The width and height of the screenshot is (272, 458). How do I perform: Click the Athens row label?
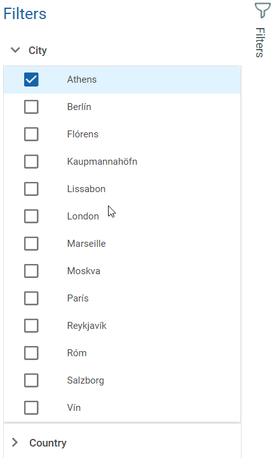82,80
